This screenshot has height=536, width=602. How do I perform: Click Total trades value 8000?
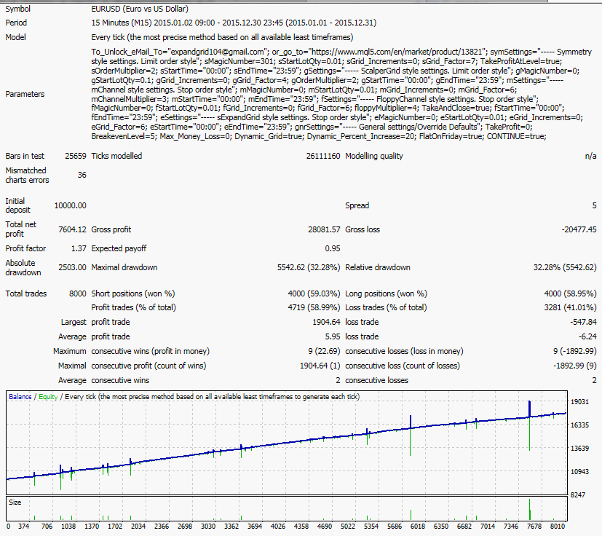78,293
